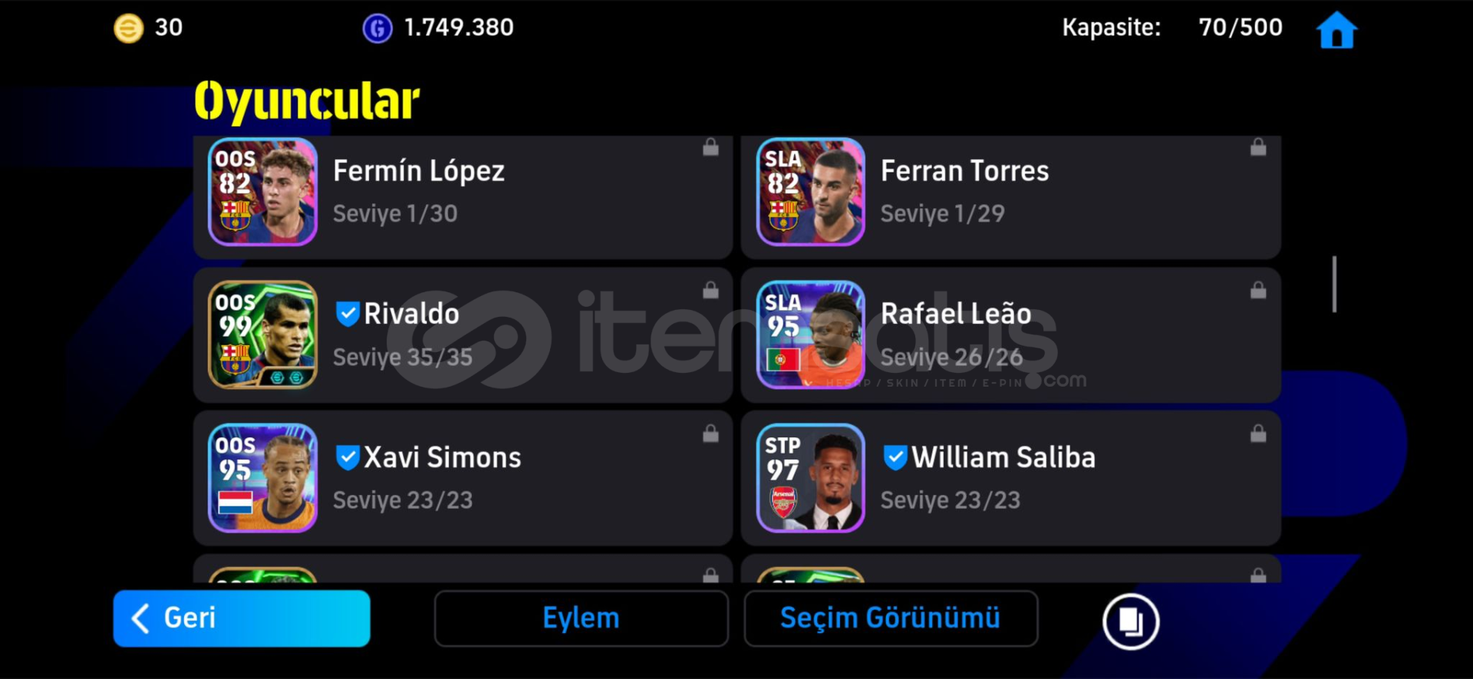This screenshot has width=1473, height=679.
Task: Tap the lock icon on Xavi Simons card
Action: click(x=710, y=434)
